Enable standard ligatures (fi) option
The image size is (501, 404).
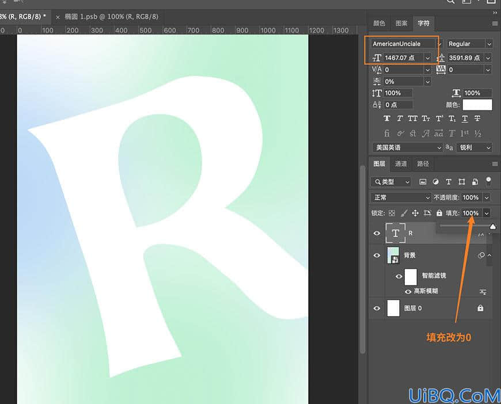(x=386, y=133)
